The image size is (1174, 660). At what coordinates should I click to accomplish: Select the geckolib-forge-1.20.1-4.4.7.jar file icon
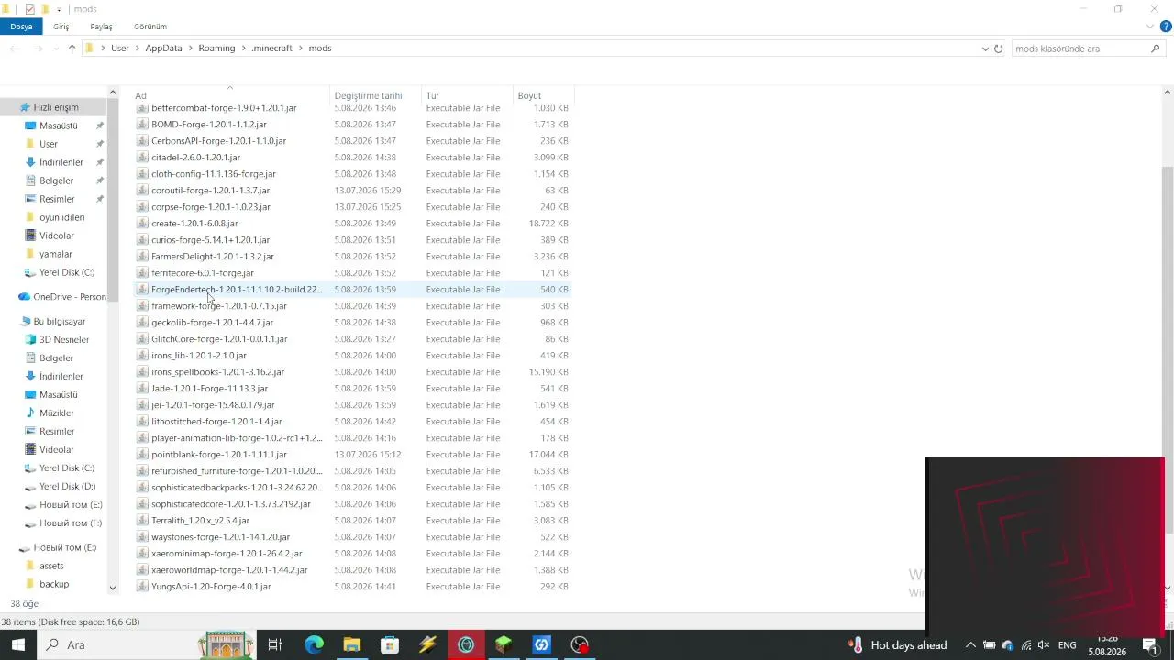point(142,323)
